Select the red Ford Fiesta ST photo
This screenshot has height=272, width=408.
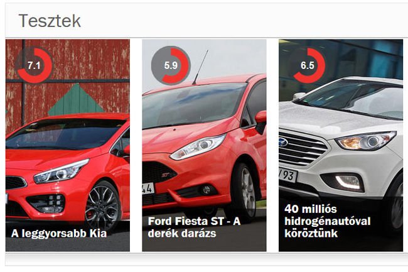coord(204,145)
